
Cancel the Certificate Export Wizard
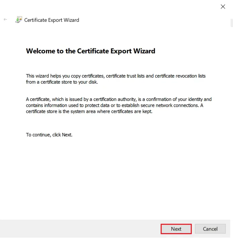[x=210, y=229]
